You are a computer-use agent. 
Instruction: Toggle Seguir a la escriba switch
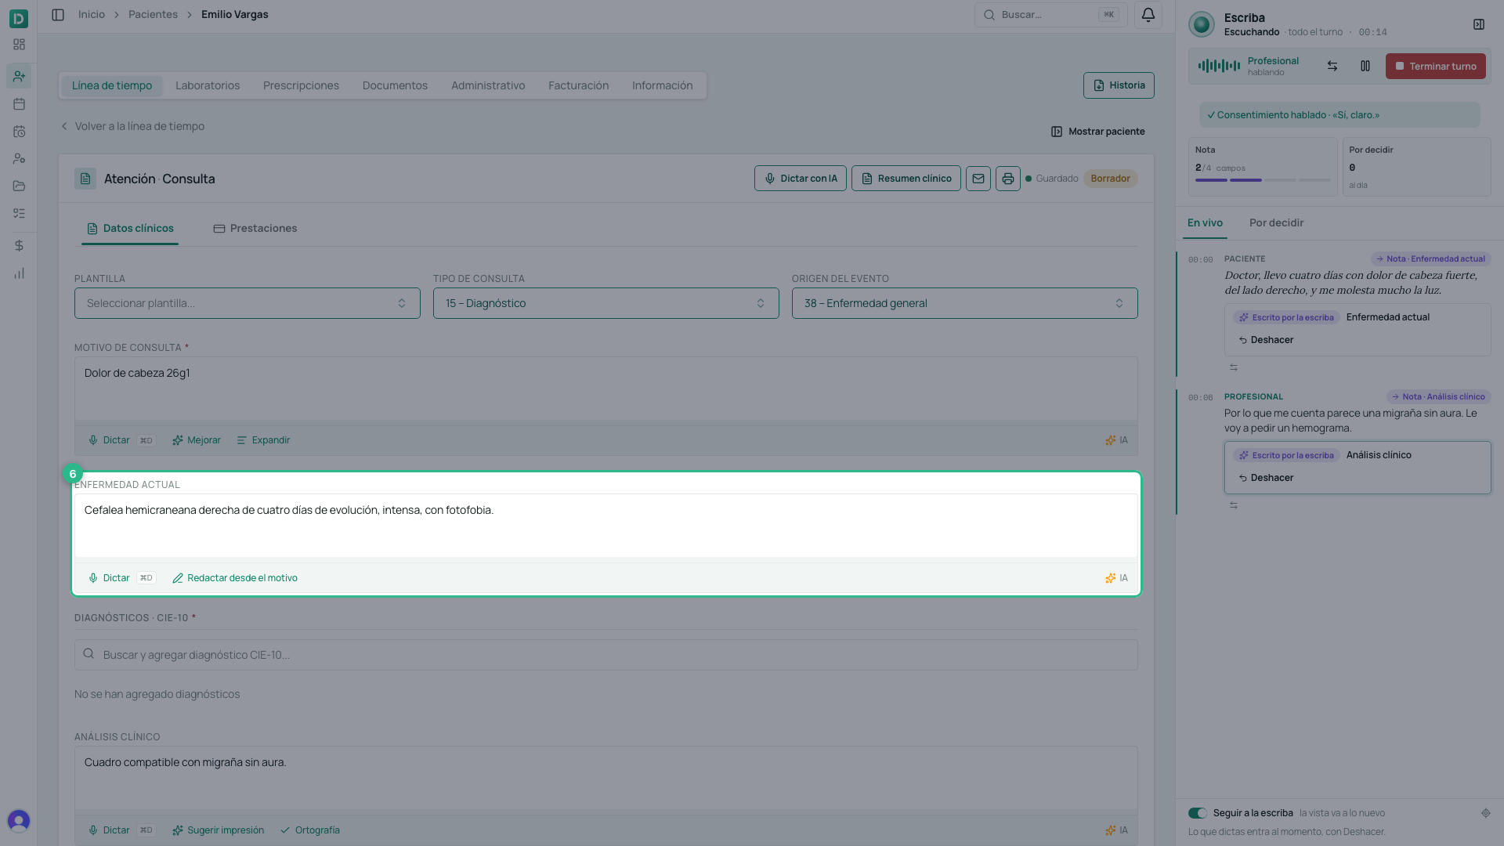click(1197, 813)
